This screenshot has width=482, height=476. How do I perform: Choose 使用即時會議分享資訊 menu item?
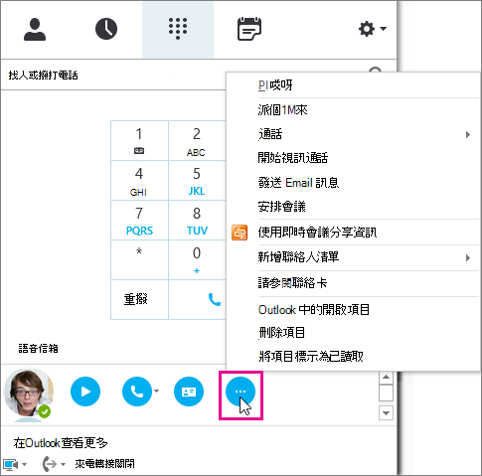(354, 233)
